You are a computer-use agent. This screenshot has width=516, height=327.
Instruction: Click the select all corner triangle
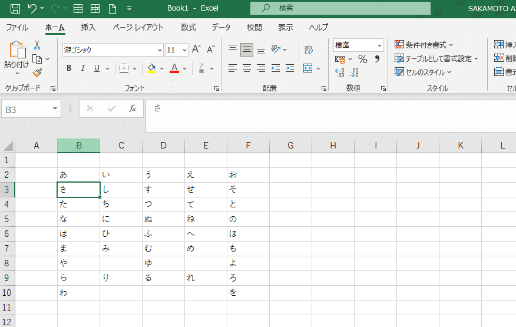click(x=8, y=146)
